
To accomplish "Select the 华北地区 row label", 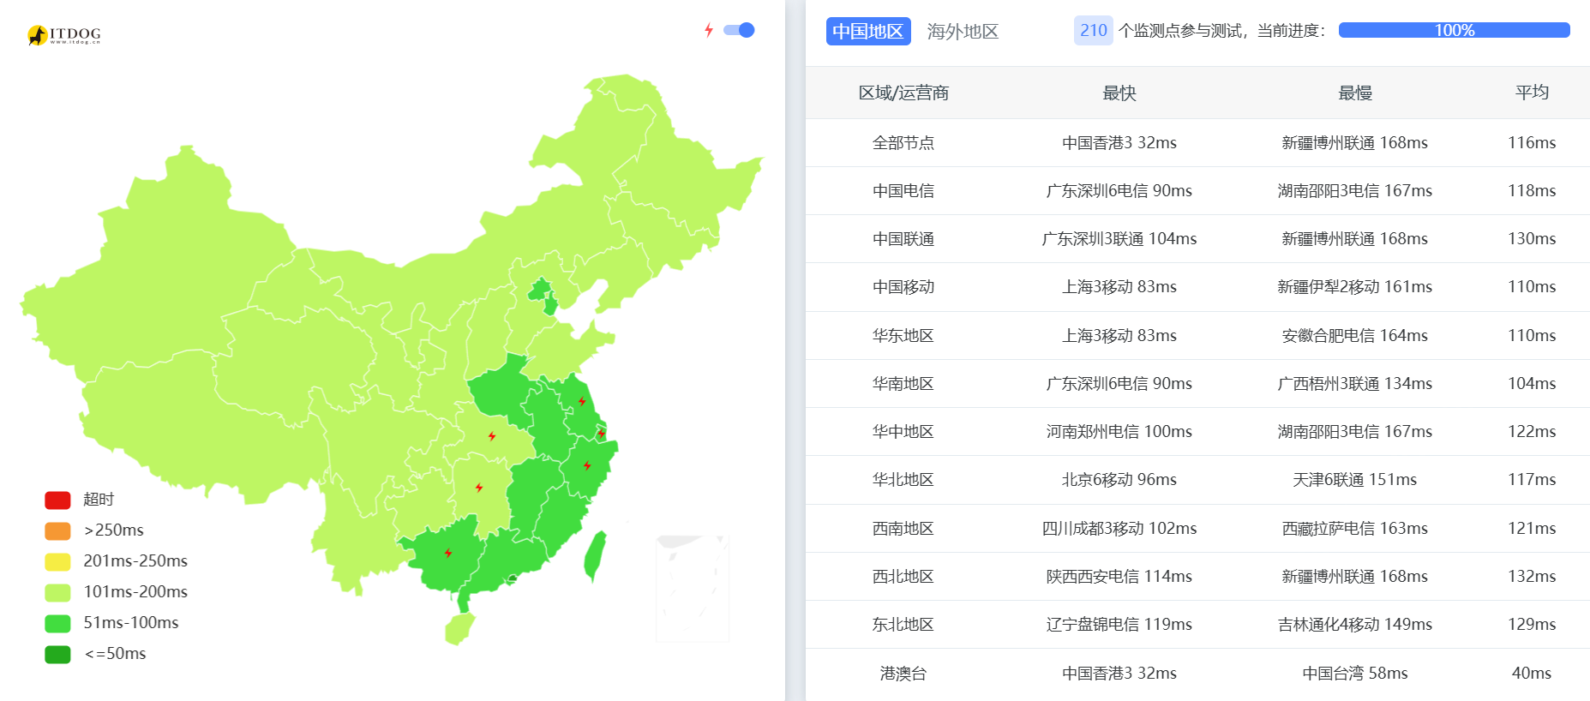I will [x=903, y=480].
